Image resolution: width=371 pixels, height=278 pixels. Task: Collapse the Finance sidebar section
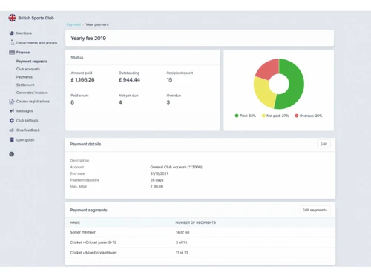tap(23, 53)
